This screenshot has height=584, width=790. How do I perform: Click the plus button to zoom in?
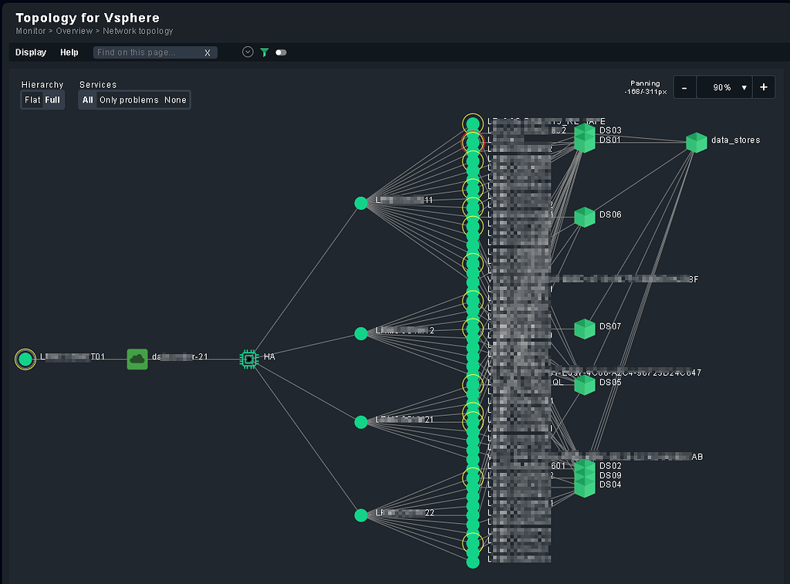click(763, 87)
